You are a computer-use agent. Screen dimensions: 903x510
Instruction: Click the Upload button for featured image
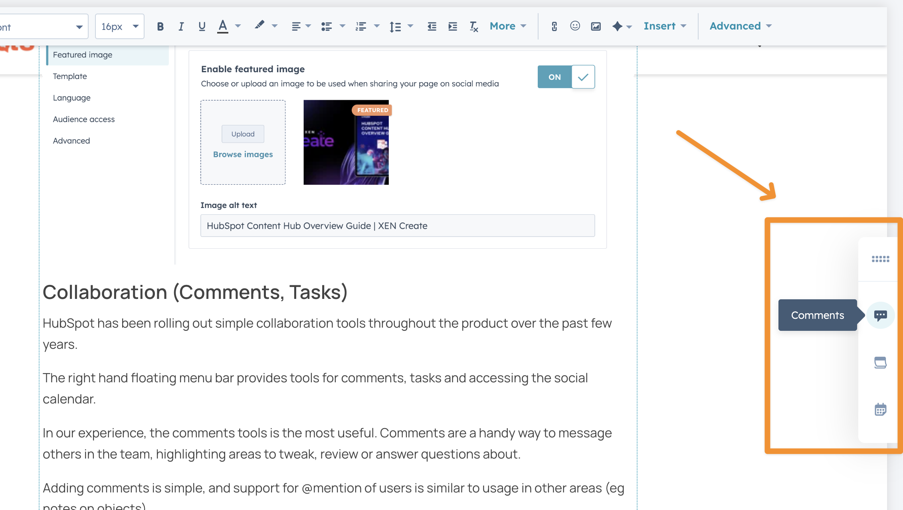pos(242,133)
